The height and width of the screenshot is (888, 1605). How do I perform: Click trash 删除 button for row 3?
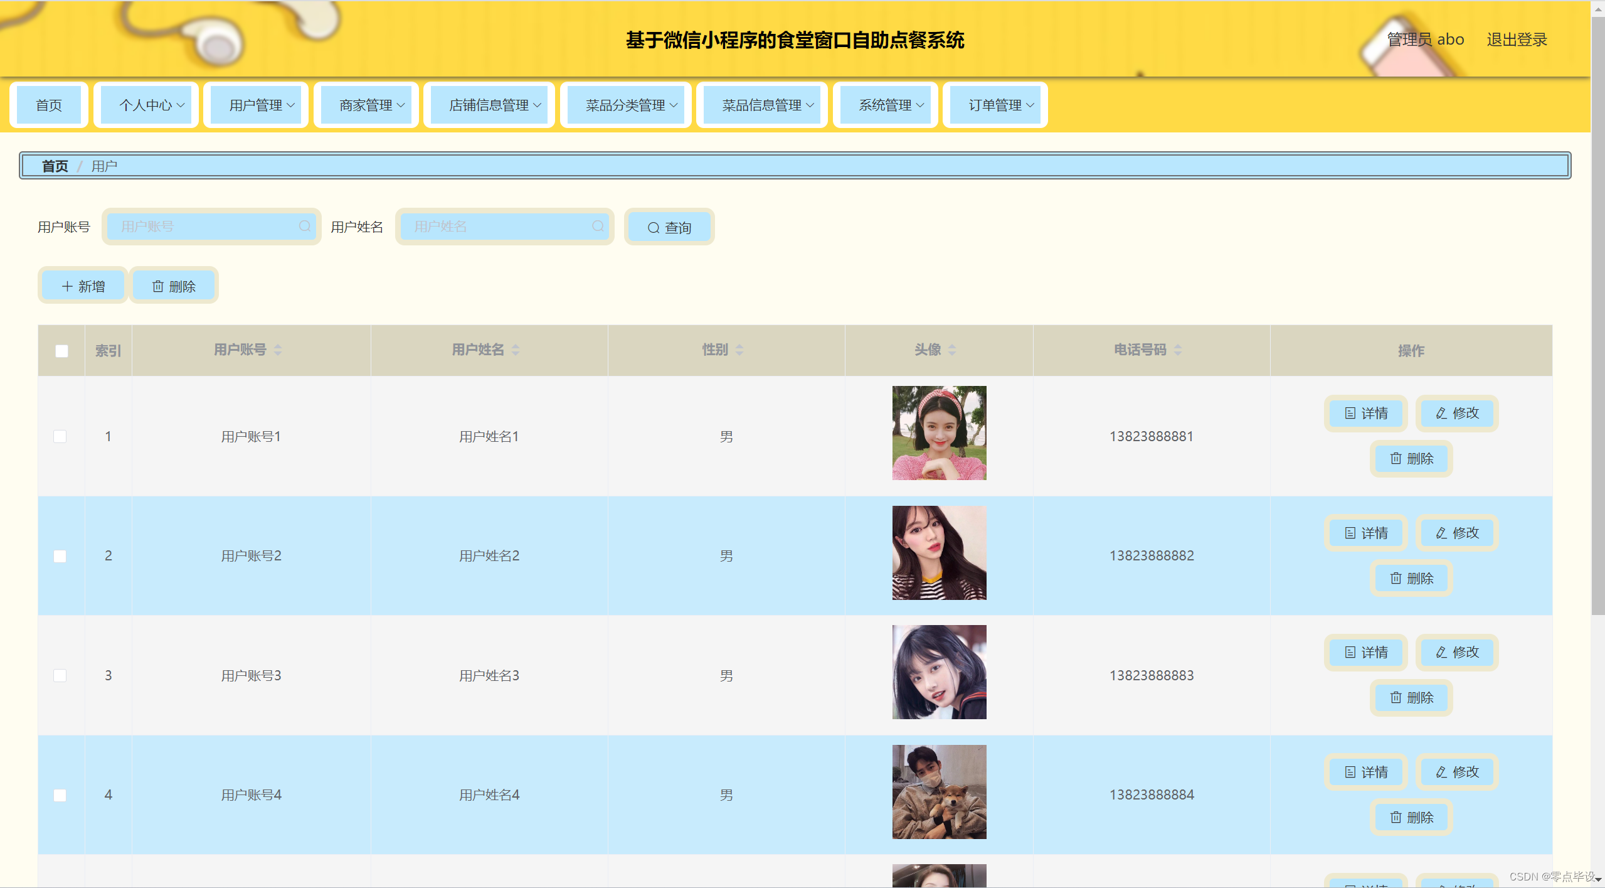[1411, 698]
